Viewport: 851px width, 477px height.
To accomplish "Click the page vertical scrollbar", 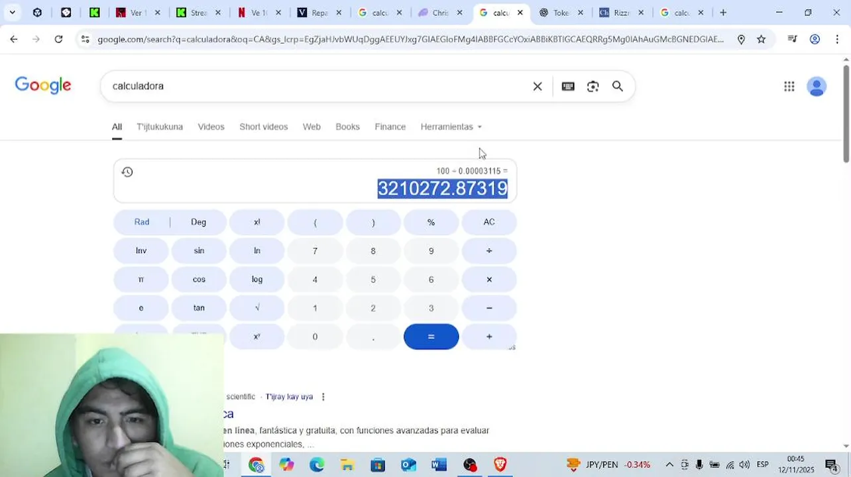I will (x=846, y=113).
